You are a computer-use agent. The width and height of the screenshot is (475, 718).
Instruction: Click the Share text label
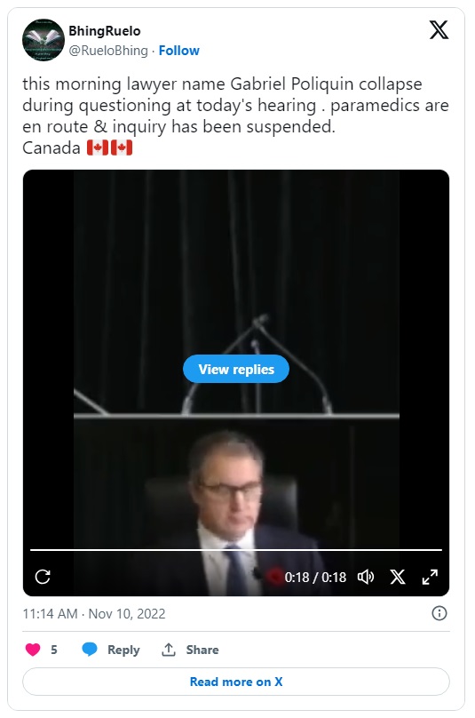pos(202,650)
